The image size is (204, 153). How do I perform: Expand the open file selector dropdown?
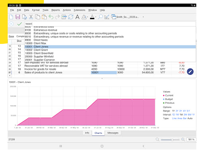pos(143,17)
